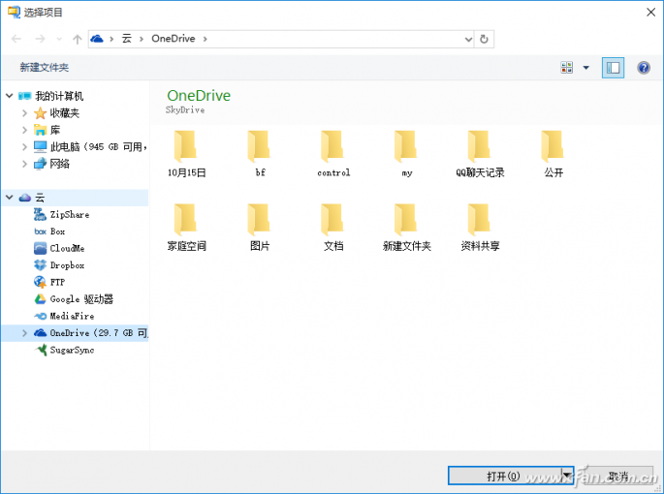Click the OneDrive breadcrumb segment
664x494 pixels.
point(174,39)
